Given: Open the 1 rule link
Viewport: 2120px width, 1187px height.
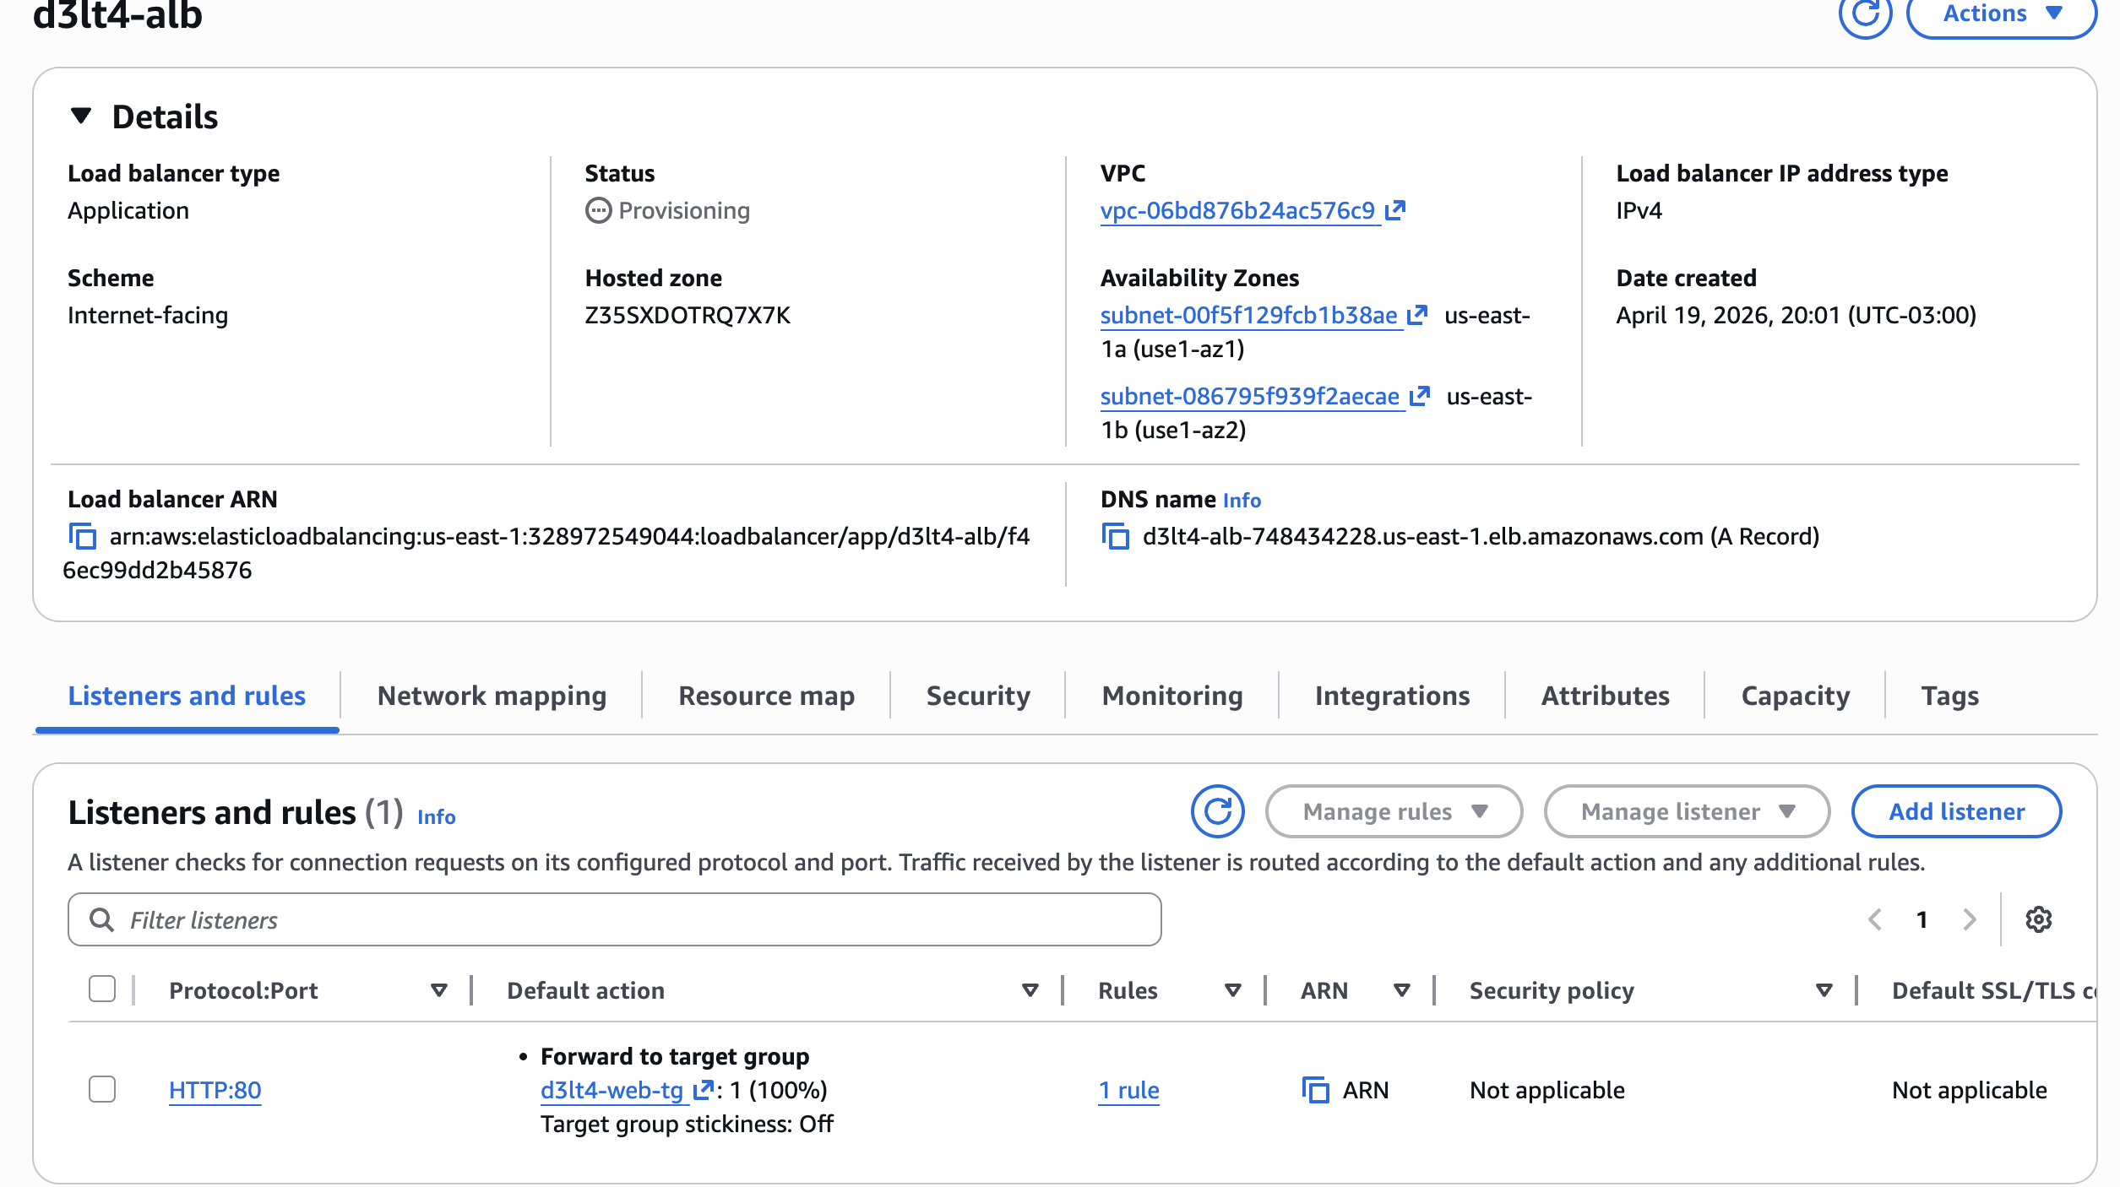Looking at the screenshot, I should click(x=1128, y=1090).
